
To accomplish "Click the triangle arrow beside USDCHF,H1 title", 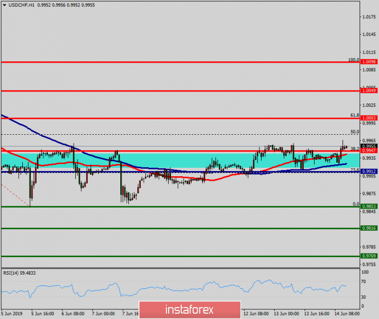I will 5,5.
